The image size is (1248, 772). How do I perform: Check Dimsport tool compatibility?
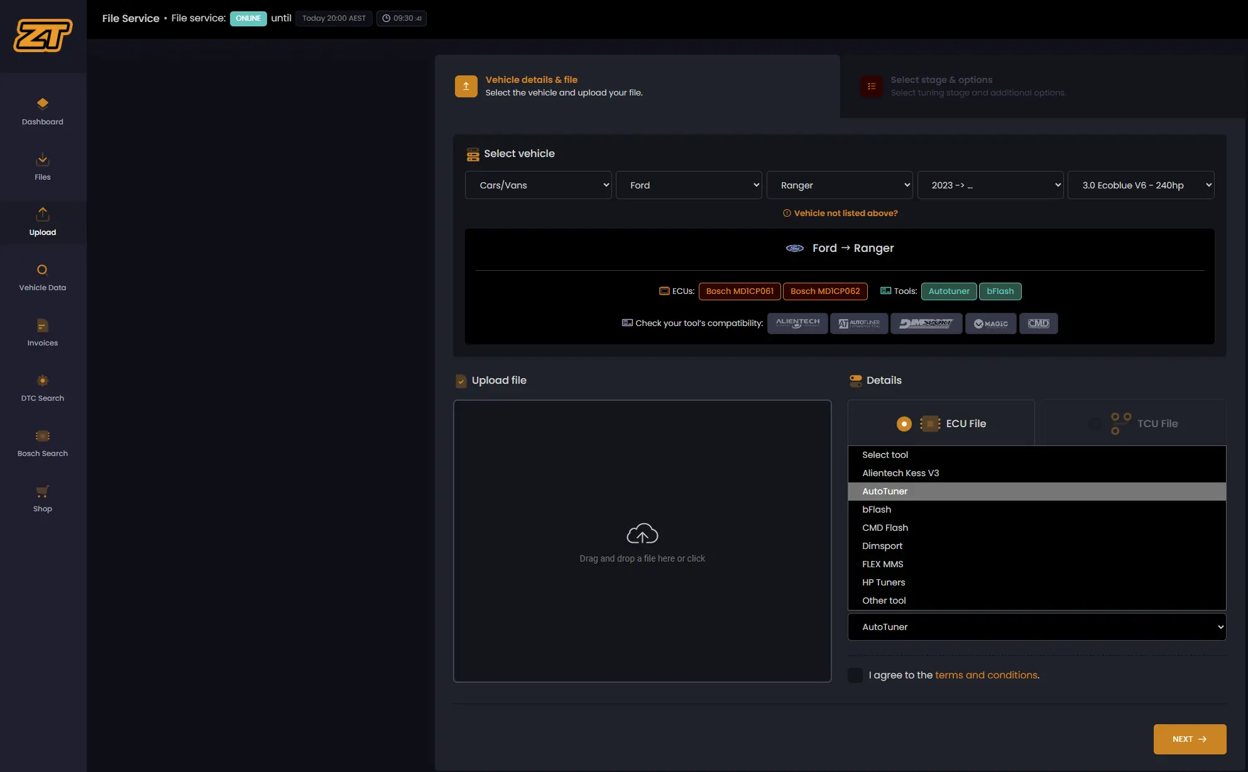[926, 323]
